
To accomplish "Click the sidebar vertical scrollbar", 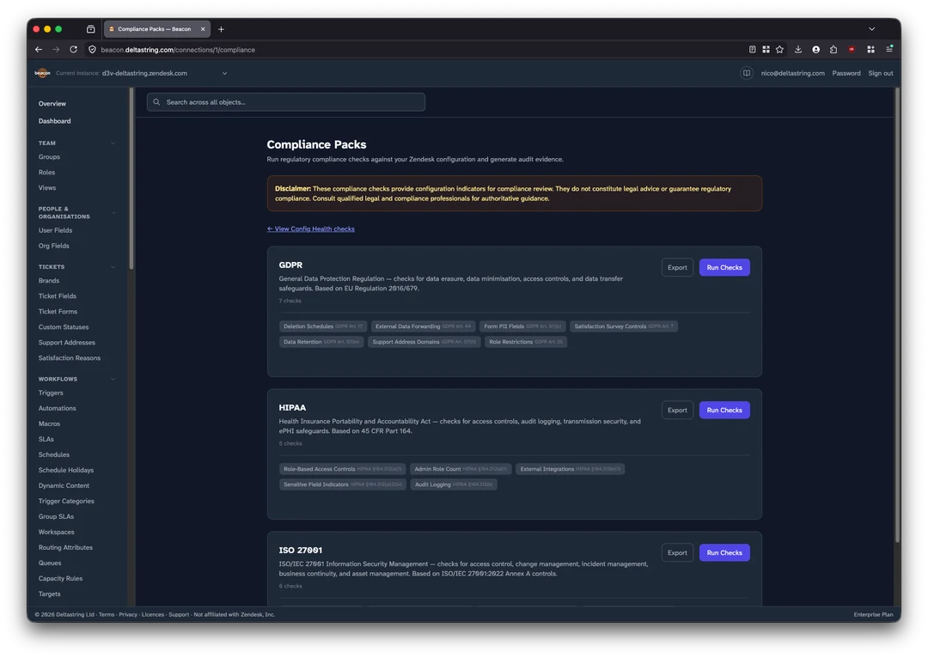I will (131, 179).
